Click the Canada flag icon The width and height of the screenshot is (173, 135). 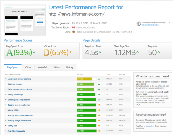pyautogui.click(x=74, y=28)
